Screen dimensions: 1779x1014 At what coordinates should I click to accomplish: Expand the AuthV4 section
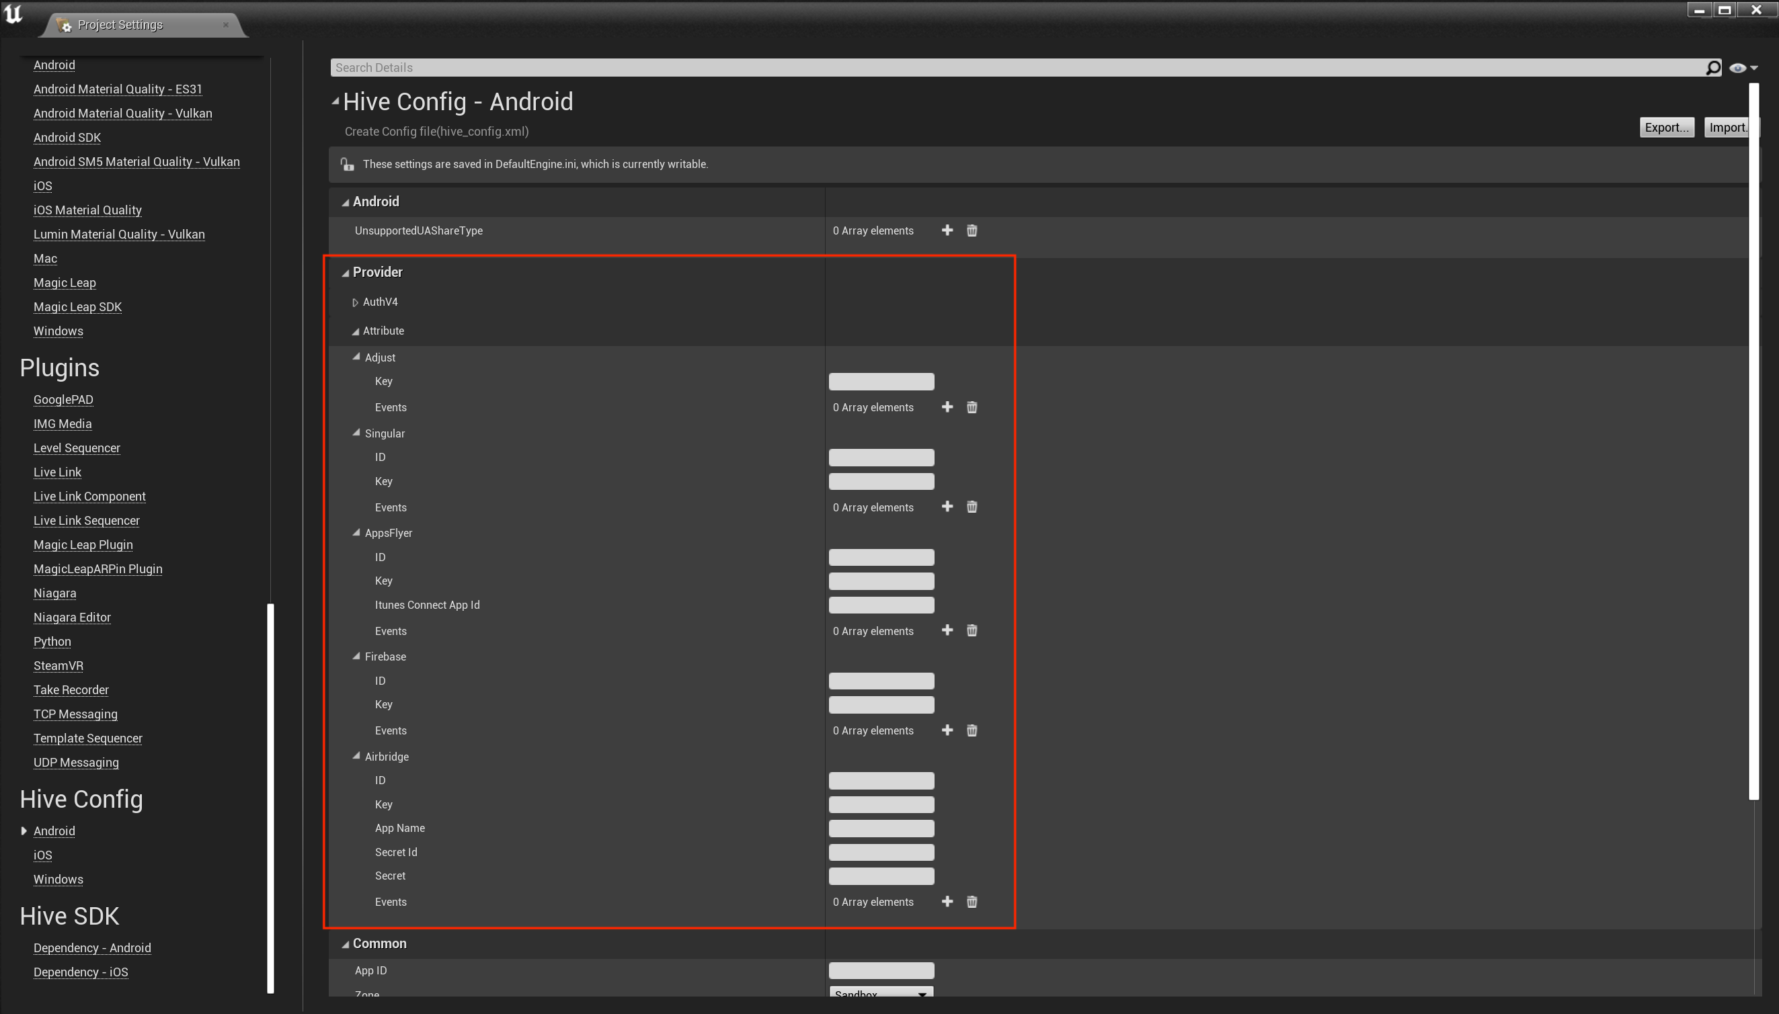pos(356,302)
